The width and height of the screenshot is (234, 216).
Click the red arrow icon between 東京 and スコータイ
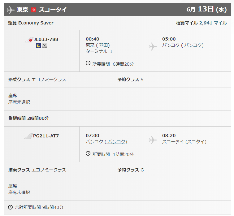[33, 10]
